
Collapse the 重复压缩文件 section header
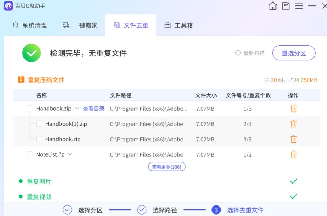pyautogui.click(x=46, y=80)
